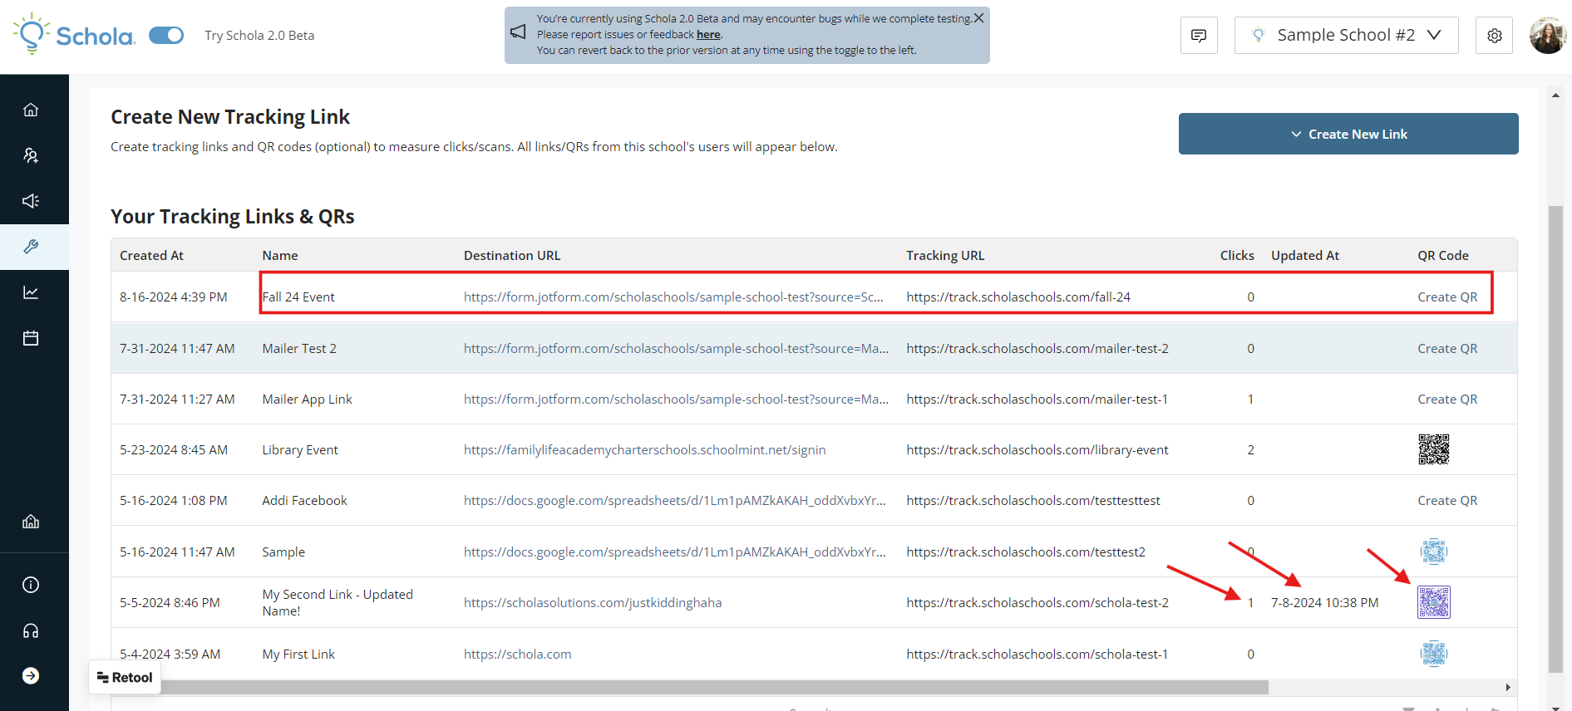This screenshot has width=1572, height=711.
Task: Open the chat messages icon in header
Action: point(1199,36)
